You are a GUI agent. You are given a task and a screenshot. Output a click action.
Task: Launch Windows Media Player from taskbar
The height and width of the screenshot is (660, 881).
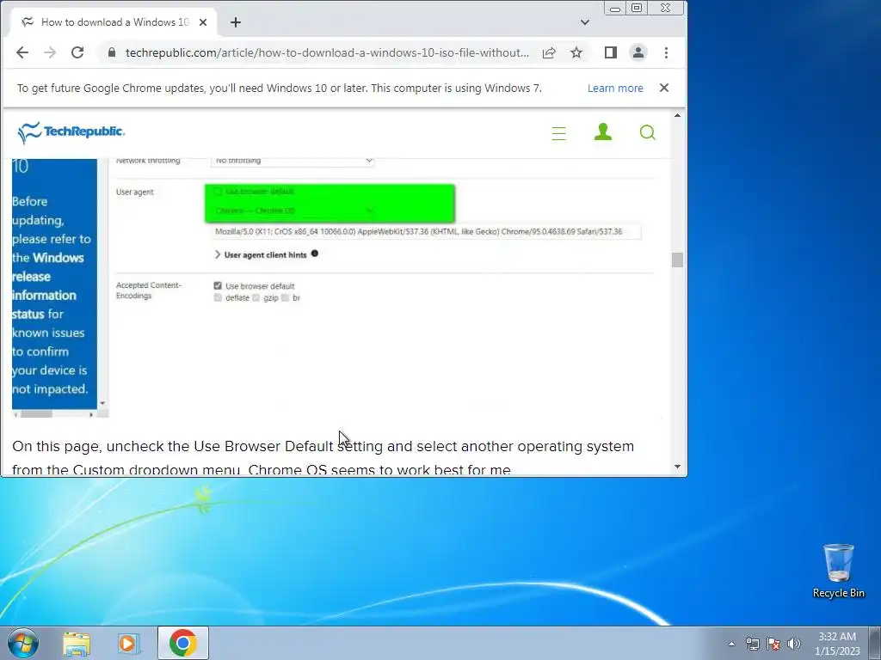click(x=129, y=643)
